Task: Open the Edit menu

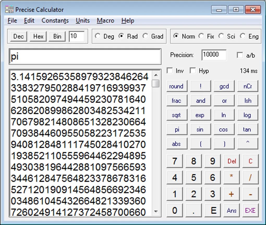Action: click(29, 21)
